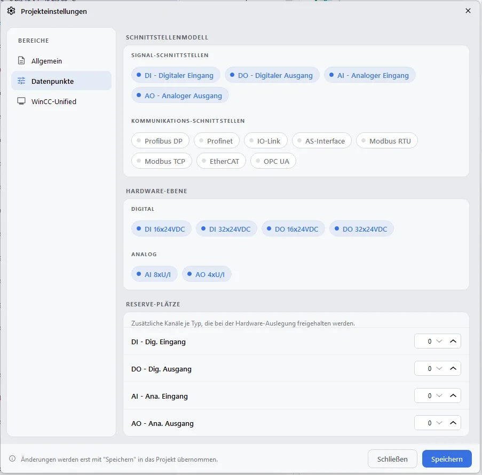Increase DI - Dig. Eingang reserve count

tap(453, 341)
